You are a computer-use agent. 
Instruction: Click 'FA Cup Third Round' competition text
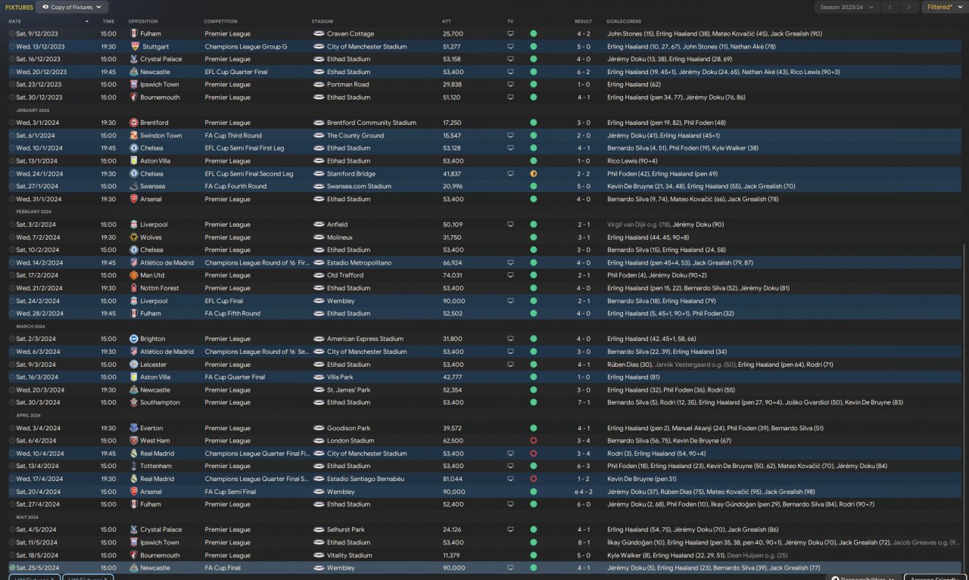[x=233, y=135]
